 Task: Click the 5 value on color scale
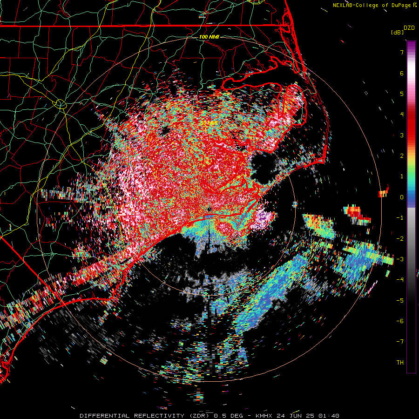pos(402,94)
